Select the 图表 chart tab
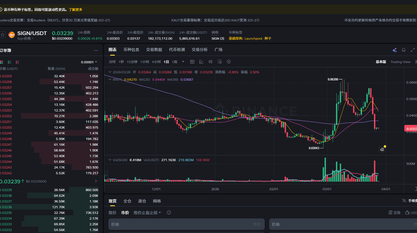 click(x=113, y=50)
